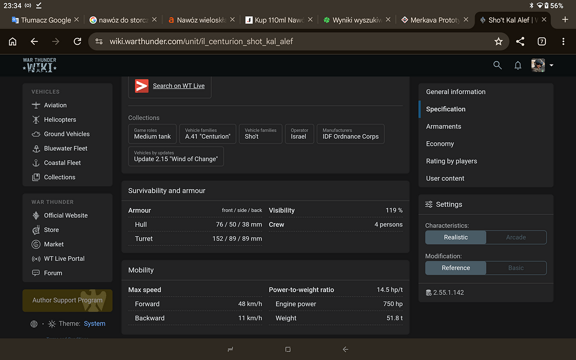
Task: Open IDF Ordnance Corps manufacturer collection
Action: (x=350, y=134)
